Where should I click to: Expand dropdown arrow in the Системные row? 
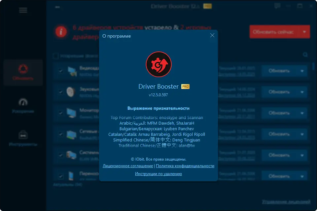(x=302, y=155)
